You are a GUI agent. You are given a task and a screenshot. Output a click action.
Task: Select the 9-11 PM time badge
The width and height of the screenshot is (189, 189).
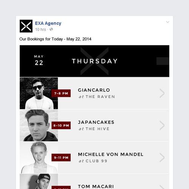61,158
